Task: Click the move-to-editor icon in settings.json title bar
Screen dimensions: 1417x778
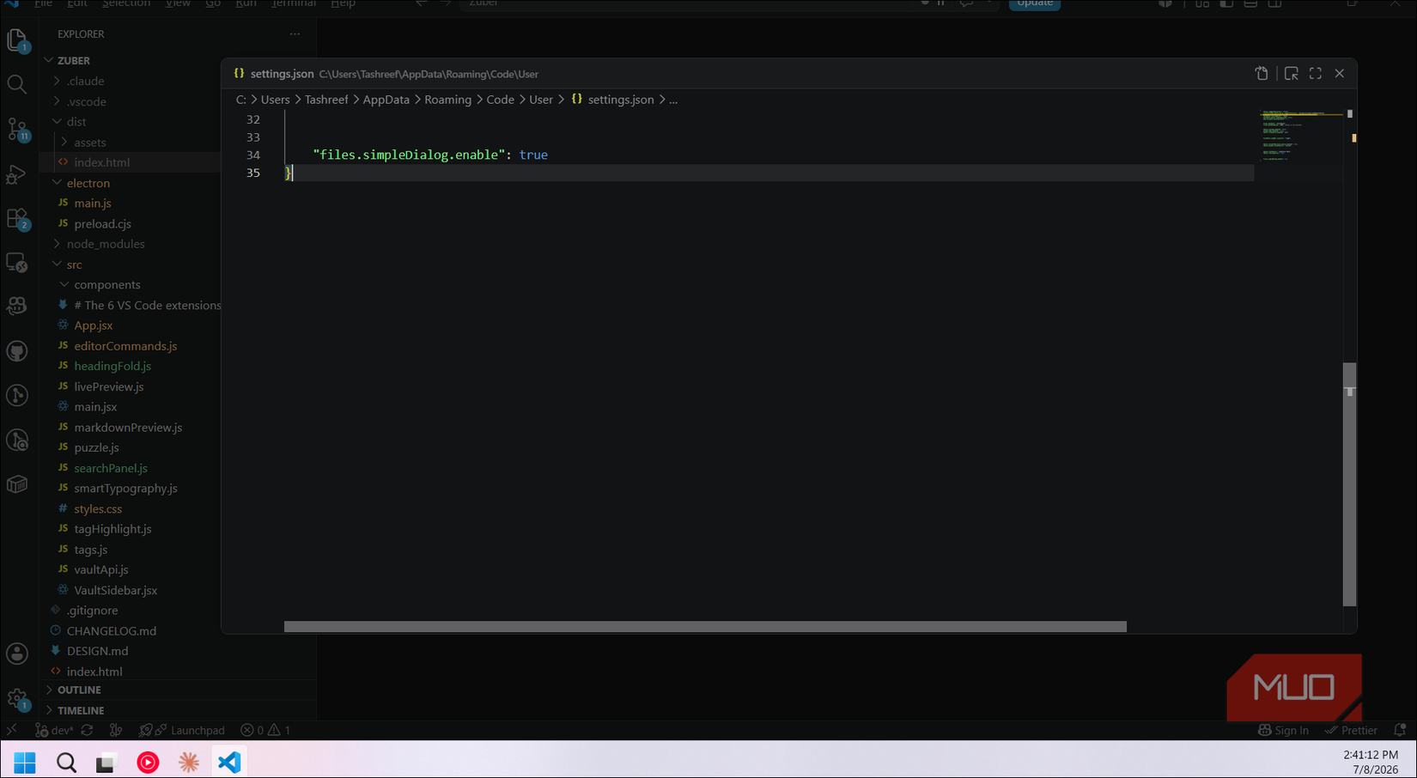Action: [x=1291, y=74]
